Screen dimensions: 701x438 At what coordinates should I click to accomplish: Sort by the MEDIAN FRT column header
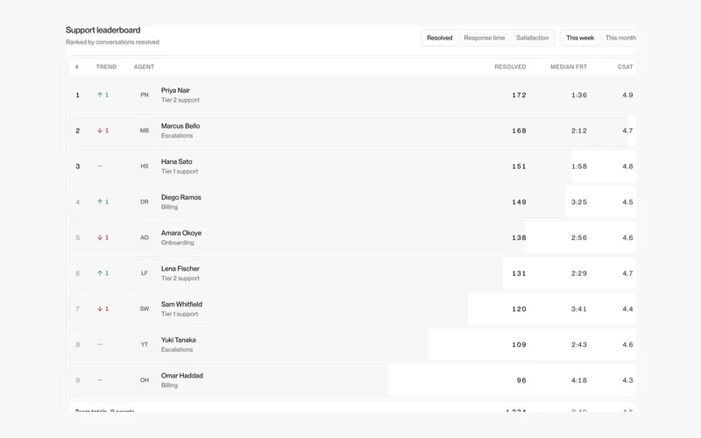point(568,67)
